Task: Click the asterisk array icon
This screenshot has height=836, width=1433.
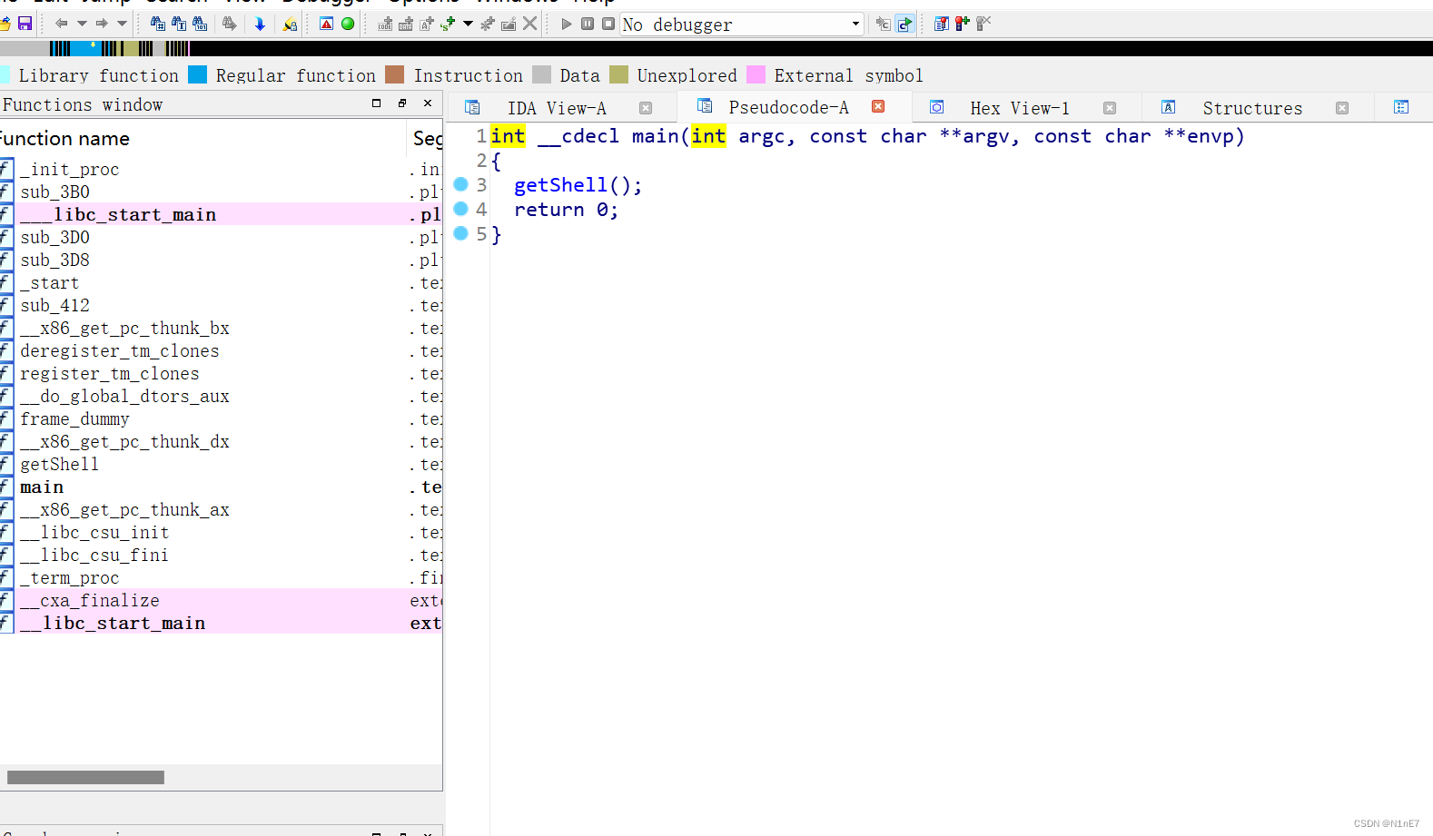Action: pyautogui.click(x=488, y=24)
